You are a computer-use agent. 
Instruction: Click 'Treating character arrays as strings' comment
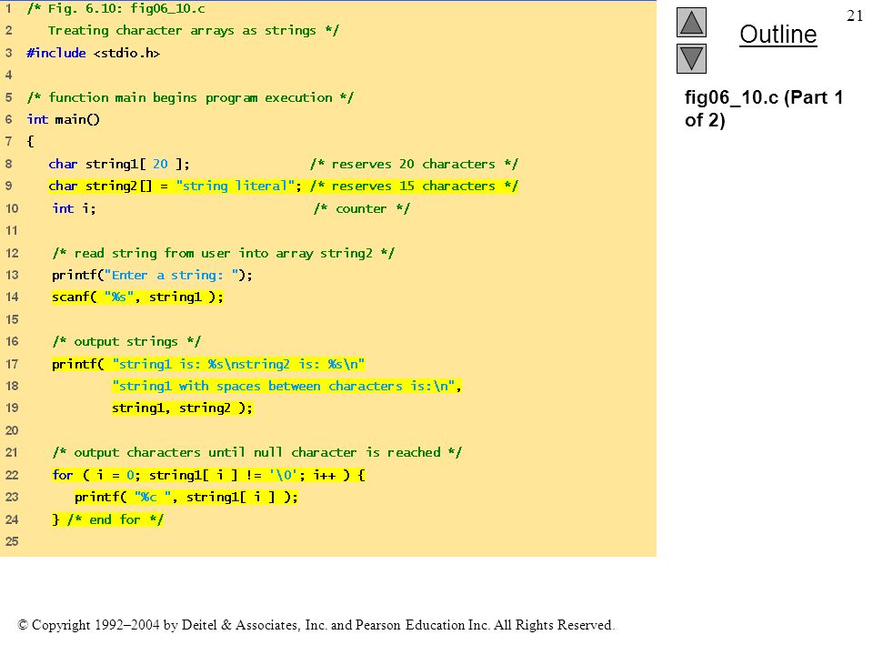tap(193, 30)
